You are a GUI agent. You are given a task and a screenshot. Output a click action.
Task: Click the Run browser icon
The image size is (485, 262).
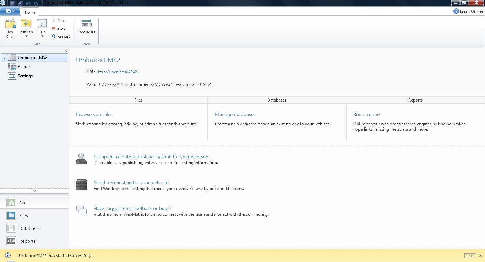pyautogui.click(x=42, y=24)
